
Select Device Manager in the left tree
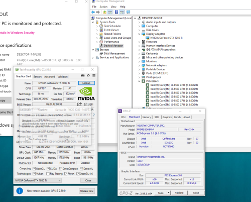[113, 46]
